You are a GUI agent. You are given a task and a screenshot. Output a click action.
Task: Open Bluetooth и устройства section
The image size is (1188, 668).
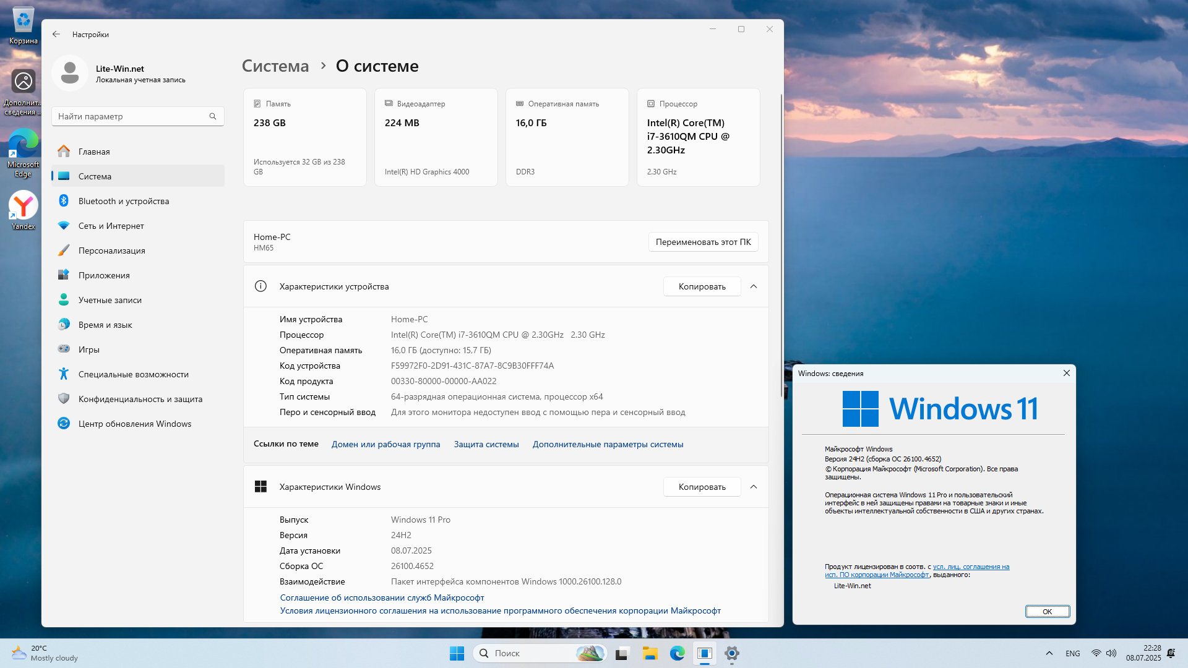(124, 201)
